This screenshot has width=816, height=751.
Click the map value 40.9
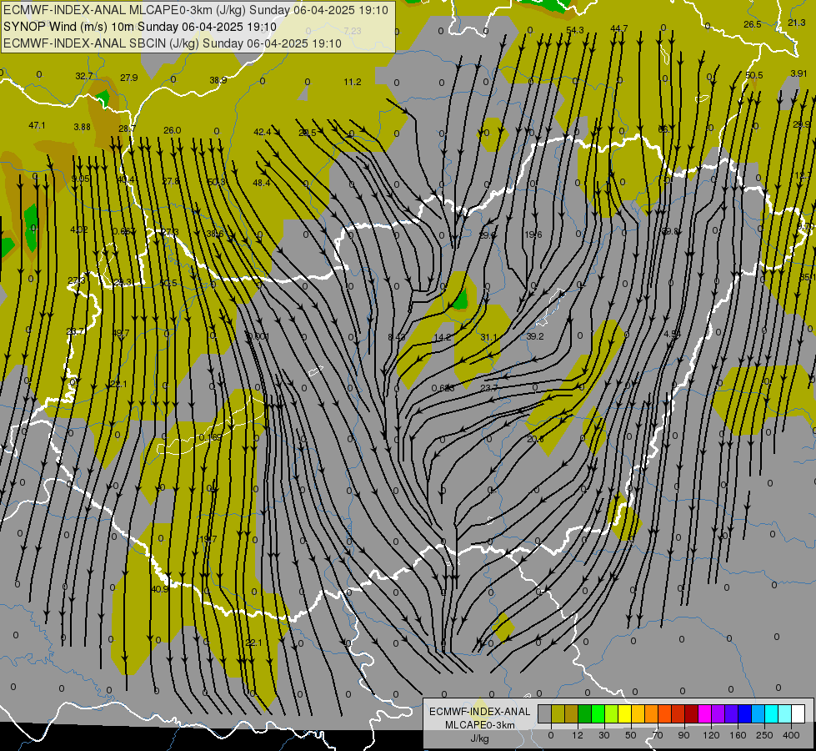pos(160,589)
